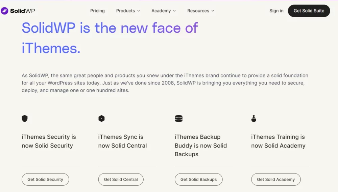Click the SolidWP purple logo icon
Screen dimensions: 338x192
(4, 11)
